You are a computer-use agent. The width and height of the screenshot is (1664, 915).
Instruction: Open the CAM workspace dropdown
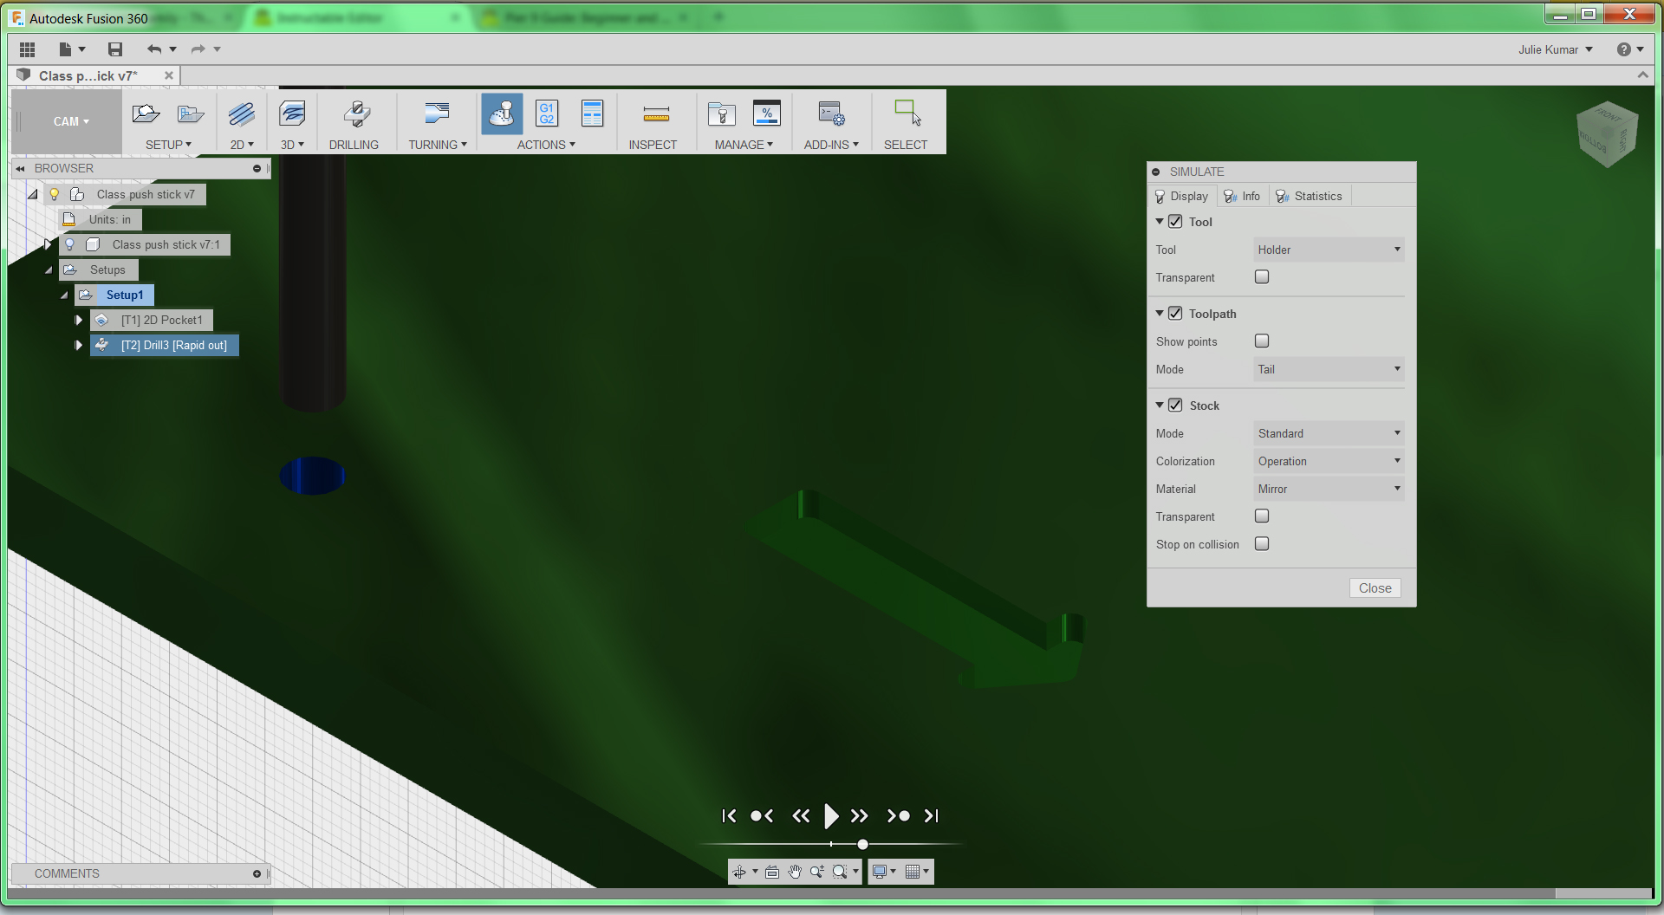pyautogui.click(x=71, y=121)
